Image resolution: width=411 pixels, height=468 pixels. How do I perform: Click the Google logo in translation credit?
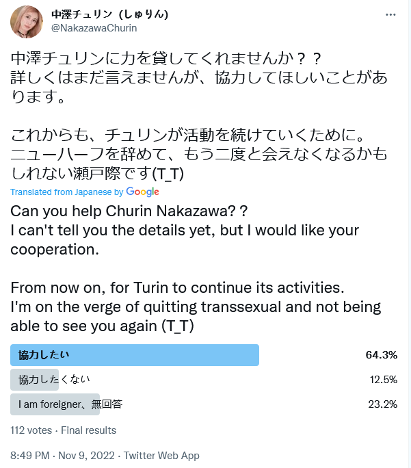(142, 192)
